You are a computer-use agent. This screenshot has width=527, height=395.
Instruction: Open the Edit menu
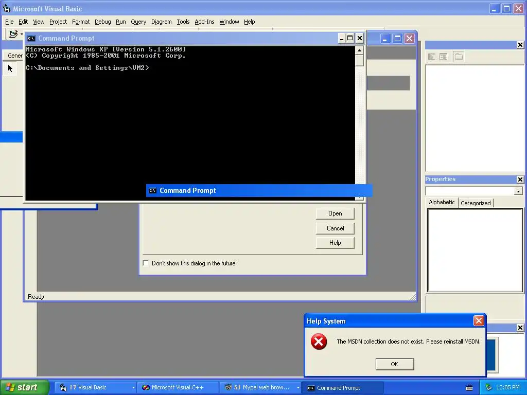click(x=23, y=22)
